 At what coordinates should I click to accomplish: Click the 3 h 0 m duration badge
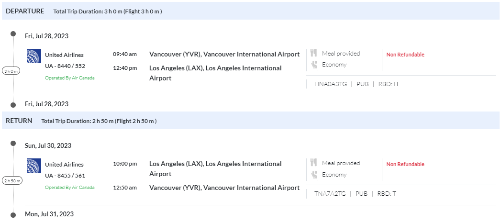pyautogui.click(x=11, y=71)
